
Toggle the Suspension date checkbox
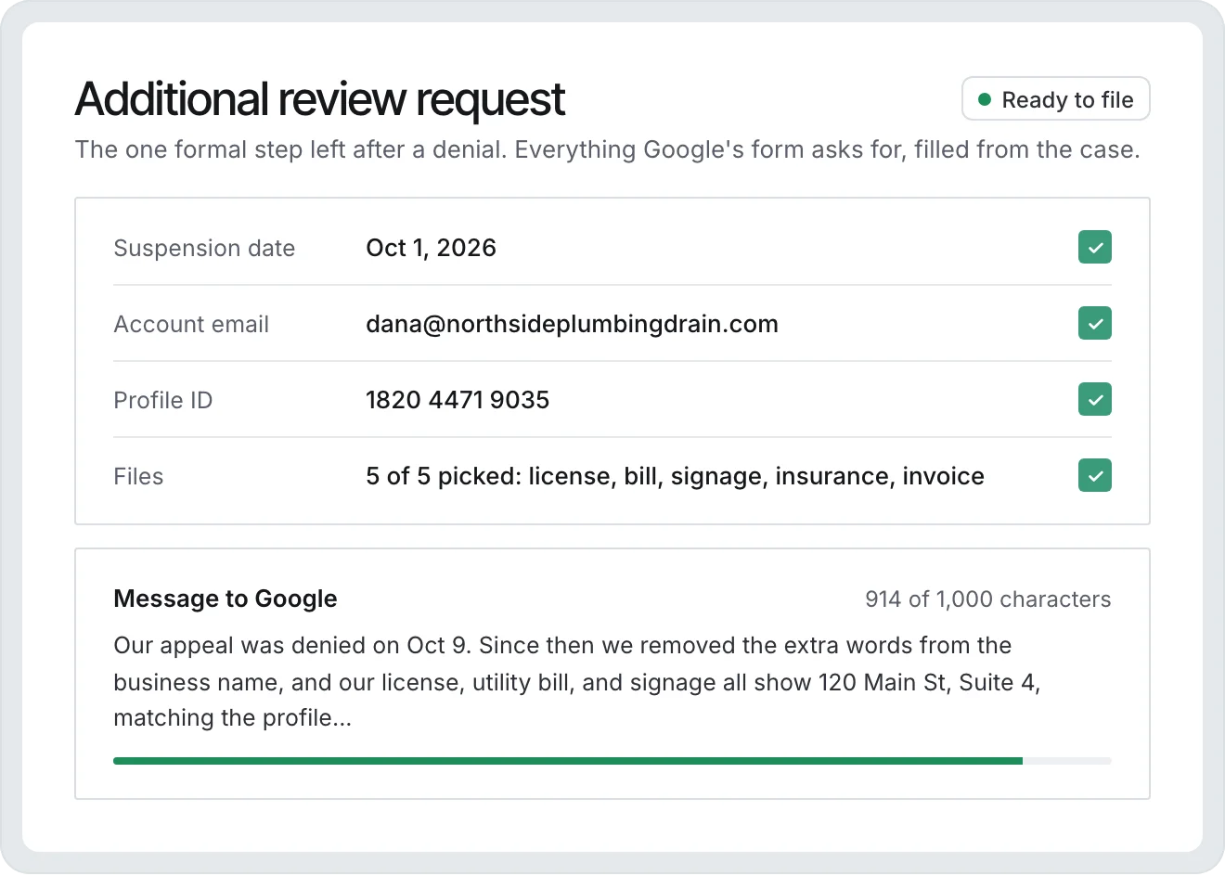pos(1095,248)
